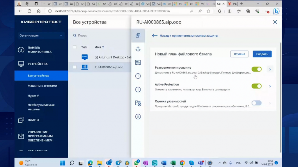Click the details panel vertical scrollbar

tap(281, 97)
